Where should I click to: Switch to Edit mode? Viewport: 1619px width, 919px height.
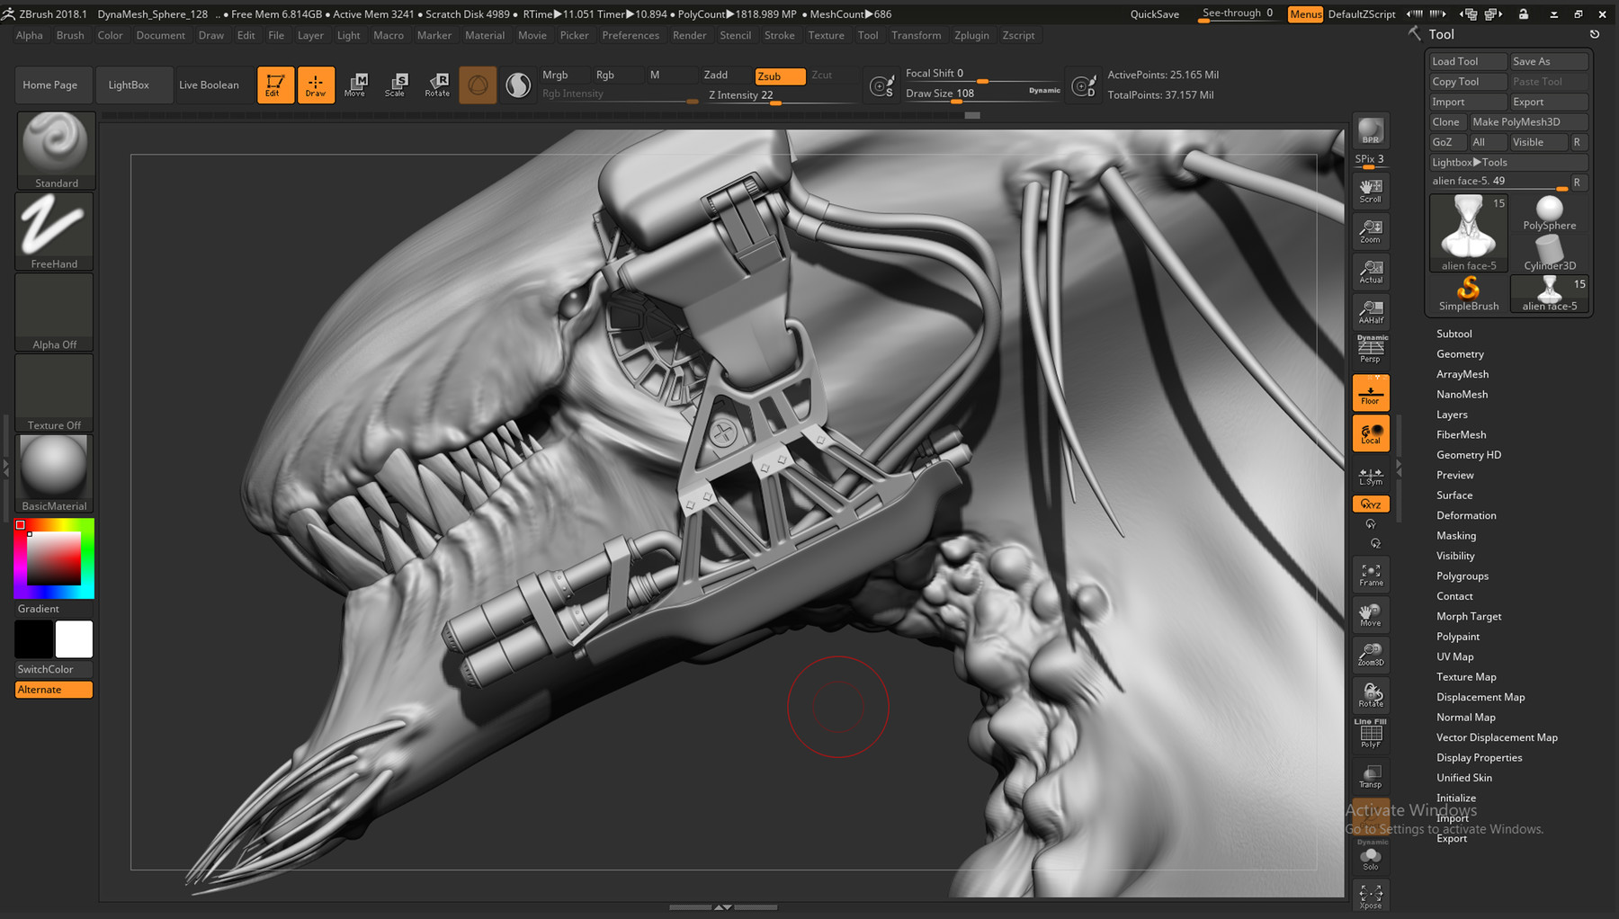click(x=275, y=85)
